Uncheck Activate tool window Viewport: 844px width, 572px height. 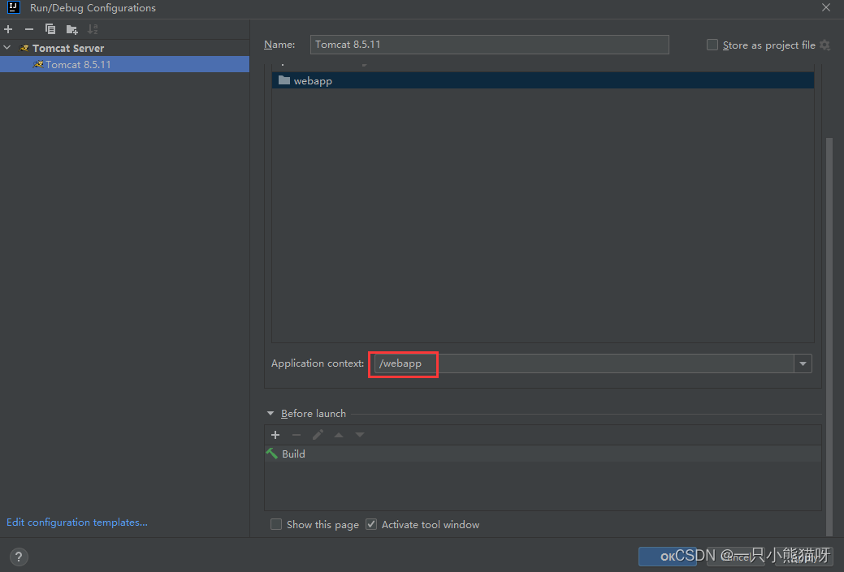pyautogui.click(x=371, y=524)
